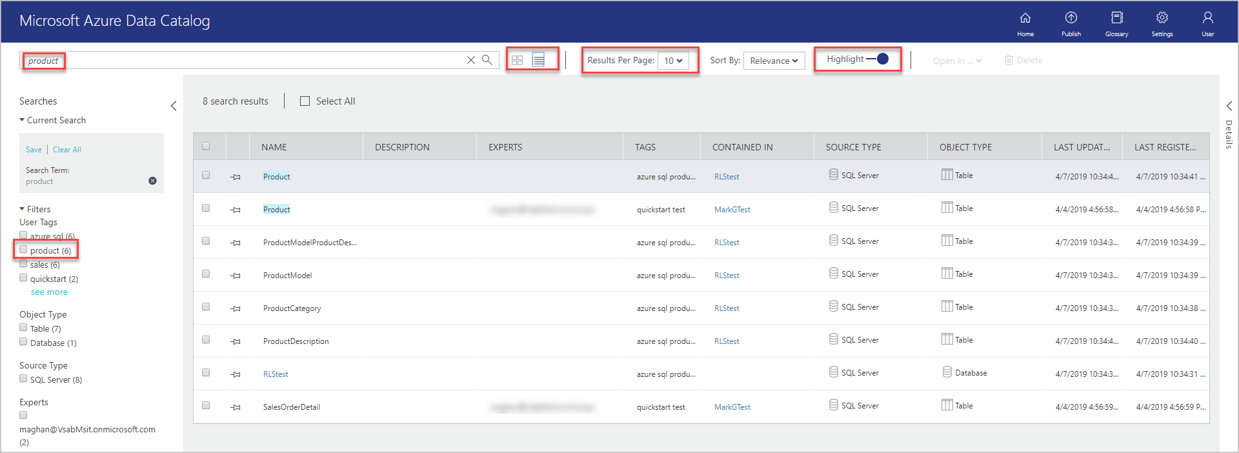
Task: Switch to list view
Action: tap(538, 60)
